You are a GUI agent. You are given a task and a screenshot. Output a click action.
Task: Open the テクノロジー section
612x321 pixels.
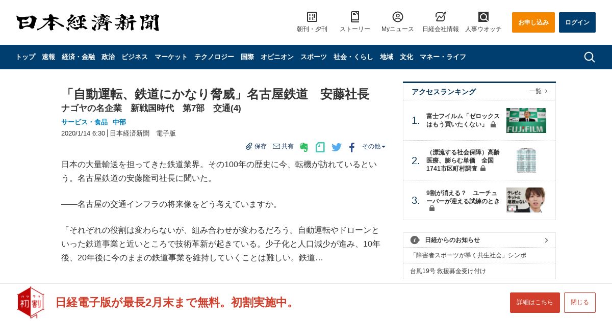(214, 57)
